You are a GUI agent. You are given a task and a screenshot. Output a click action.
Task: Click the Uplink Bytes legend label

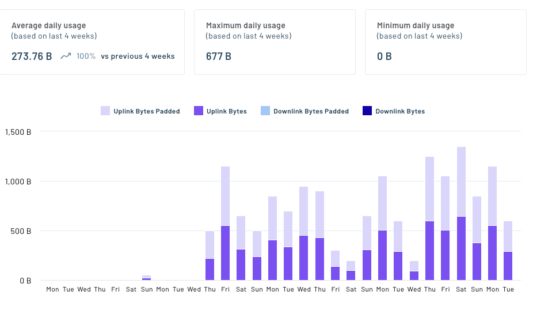click(x=227, y=111)
